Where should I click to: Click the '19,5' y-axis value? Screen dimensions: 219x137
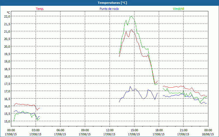click(8, 54)
